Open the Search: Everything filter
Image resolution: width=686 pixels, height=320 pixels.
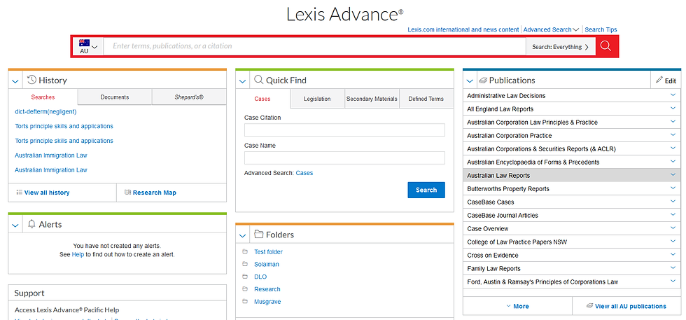click(561, 47)
